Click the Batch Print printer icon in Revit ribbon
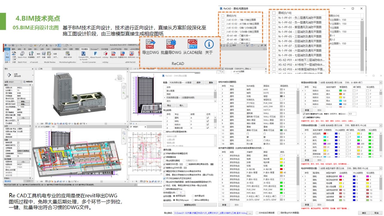 pyautogui.click(x=22, y=53)
